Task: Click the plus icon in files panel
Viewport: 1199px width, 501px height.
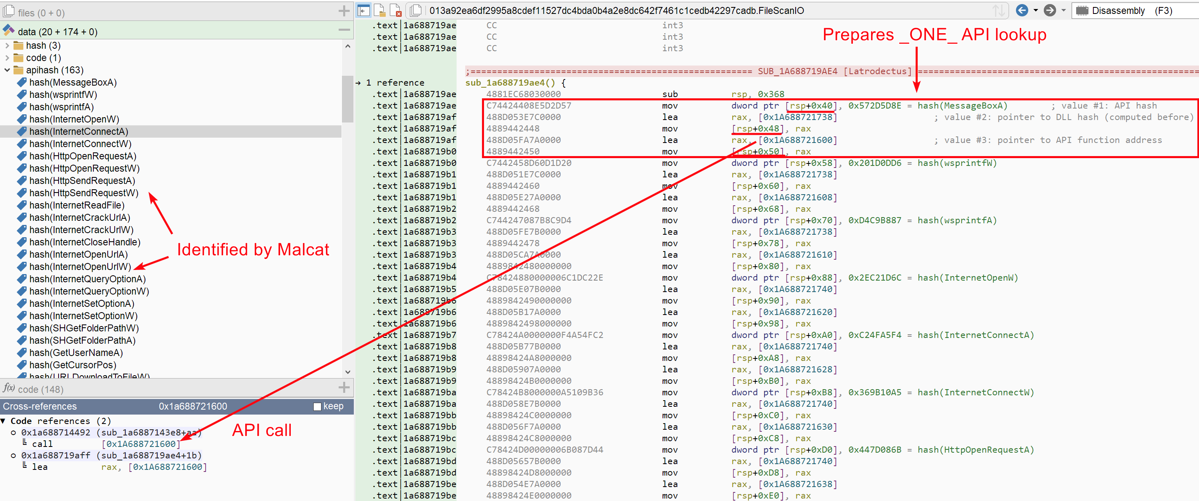Action: 344,11
